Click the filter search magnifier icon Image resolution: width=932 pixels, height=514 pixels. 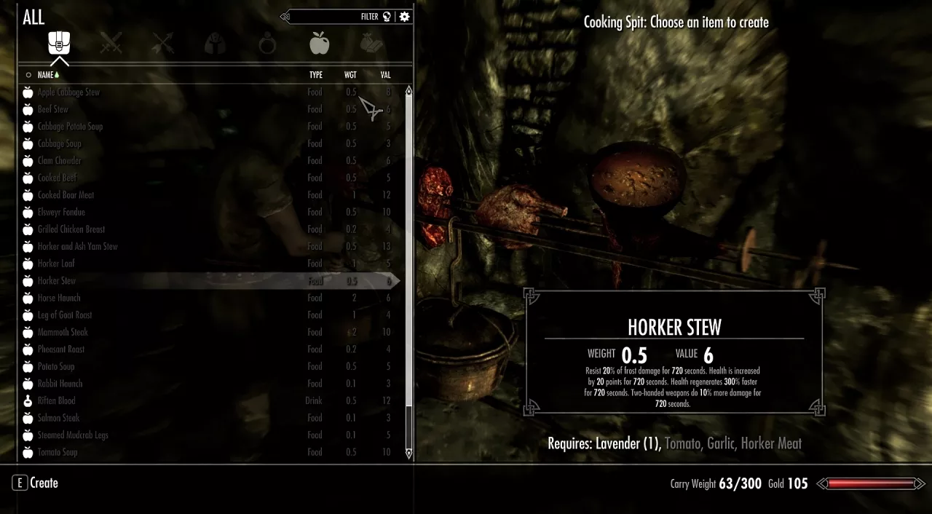(x=387, y=17)
